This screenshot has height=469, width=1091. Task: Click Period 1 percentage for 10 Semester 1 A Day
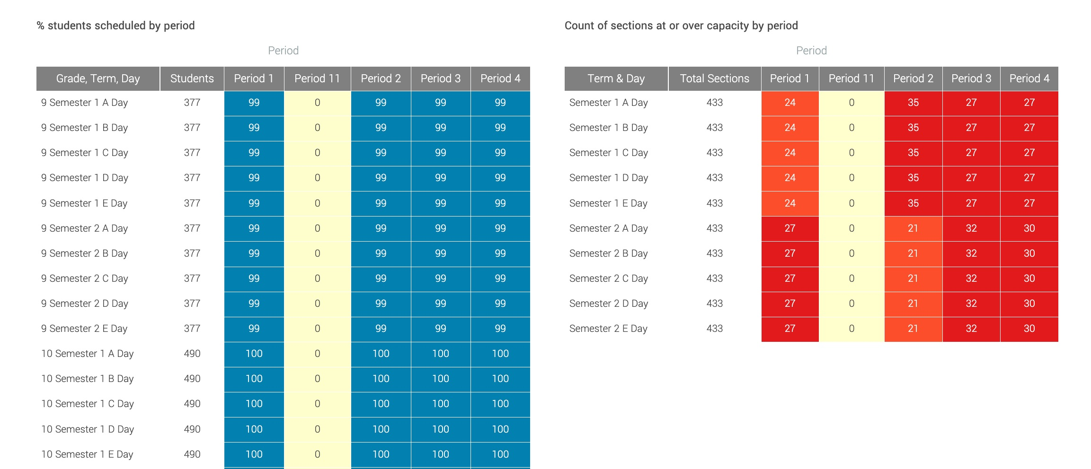(x=254, y=354)
